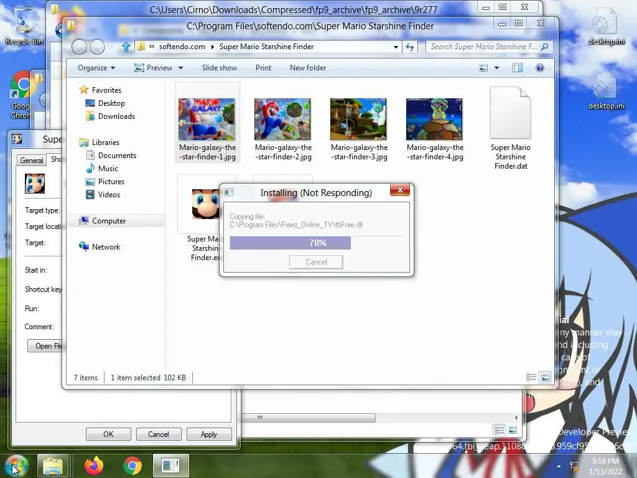Select Mario-galaxy-the-star-finder-4.jpg thumbnail
637x478 pixels.
tap(435, 119)
